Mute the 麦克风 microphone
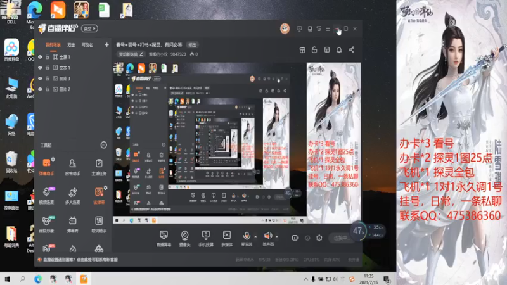This screenshot has width=507, height=285. [x=247, y=239]
